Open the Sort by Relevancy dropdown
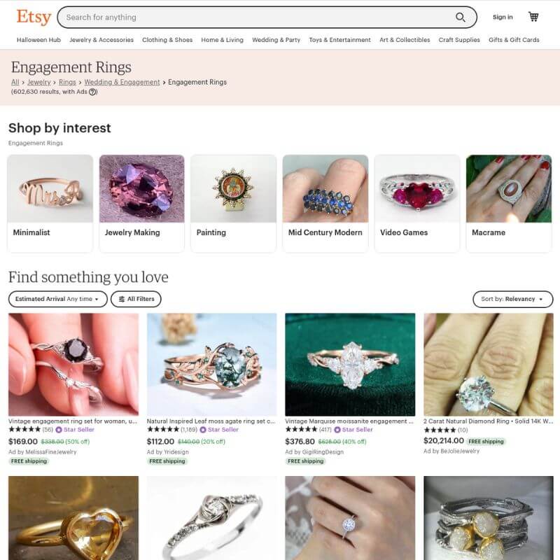The width and height of the screenshot is (560, 560). 512,299
